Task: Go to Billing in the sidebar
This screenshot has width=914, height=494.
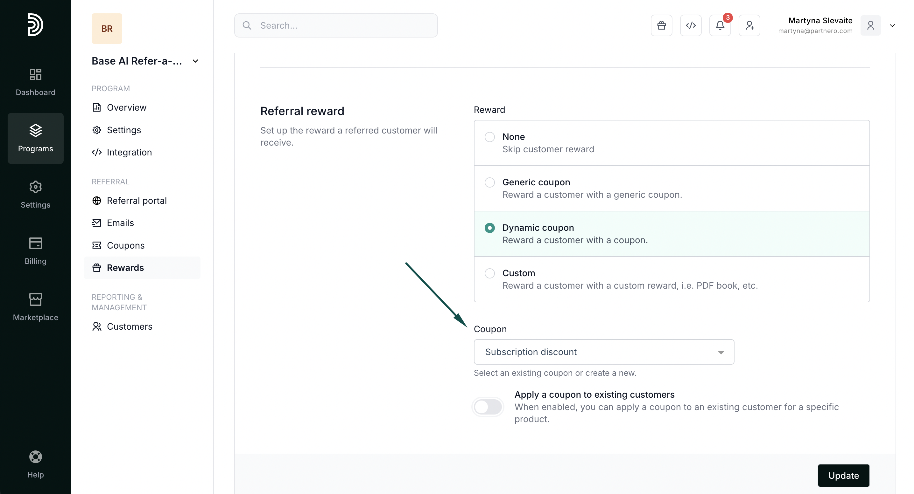Action: tap(35, 251)
